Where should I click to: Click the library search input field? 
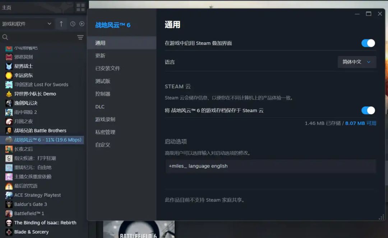pos(42,37)
